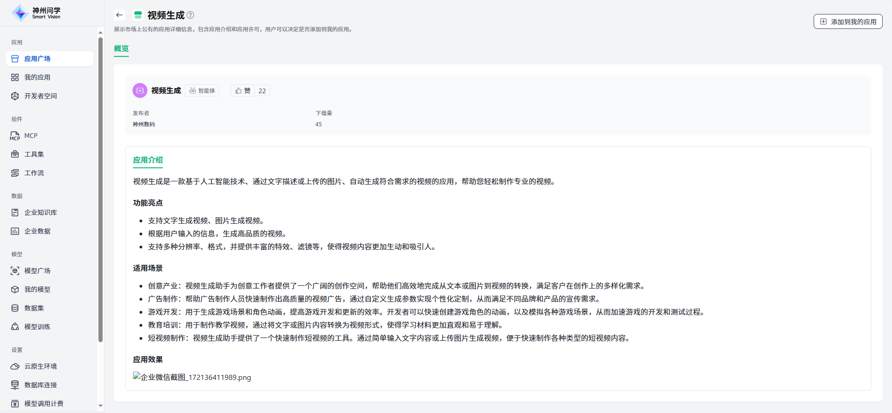Click the 神州问学 Smart Vision logo
The image size is (892, 413).
36,13
